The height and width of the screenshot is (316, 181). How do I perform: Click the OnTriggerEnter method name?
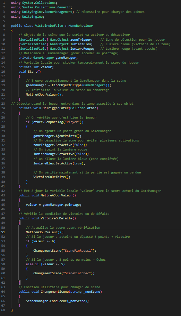pos(56,108)
